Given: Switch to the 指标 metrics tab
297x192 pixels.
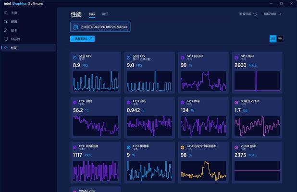Looking at the screenshot, I should coord(92,14).
